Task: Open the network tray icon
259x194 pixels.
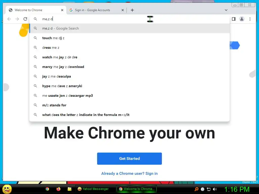Action: pos(209,189)
